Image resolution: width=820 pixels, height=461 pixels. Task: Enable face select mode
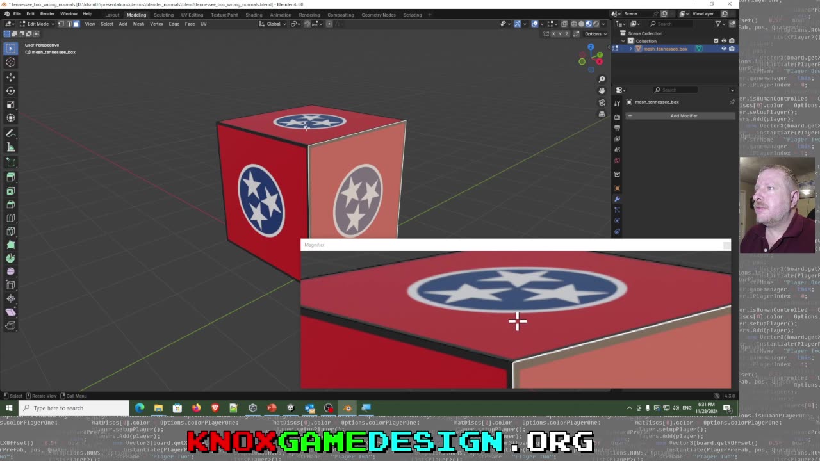click(76, 24)
